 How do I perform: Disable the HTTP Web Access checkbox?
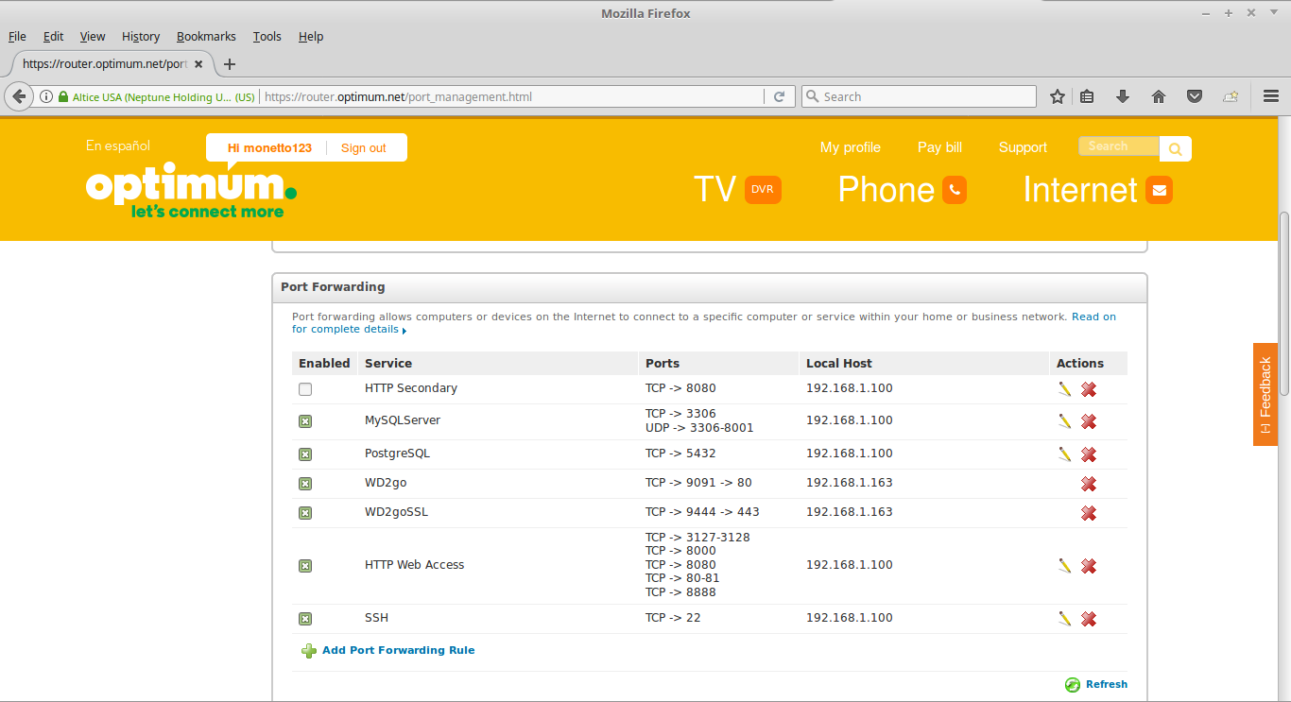coord(305,566)
